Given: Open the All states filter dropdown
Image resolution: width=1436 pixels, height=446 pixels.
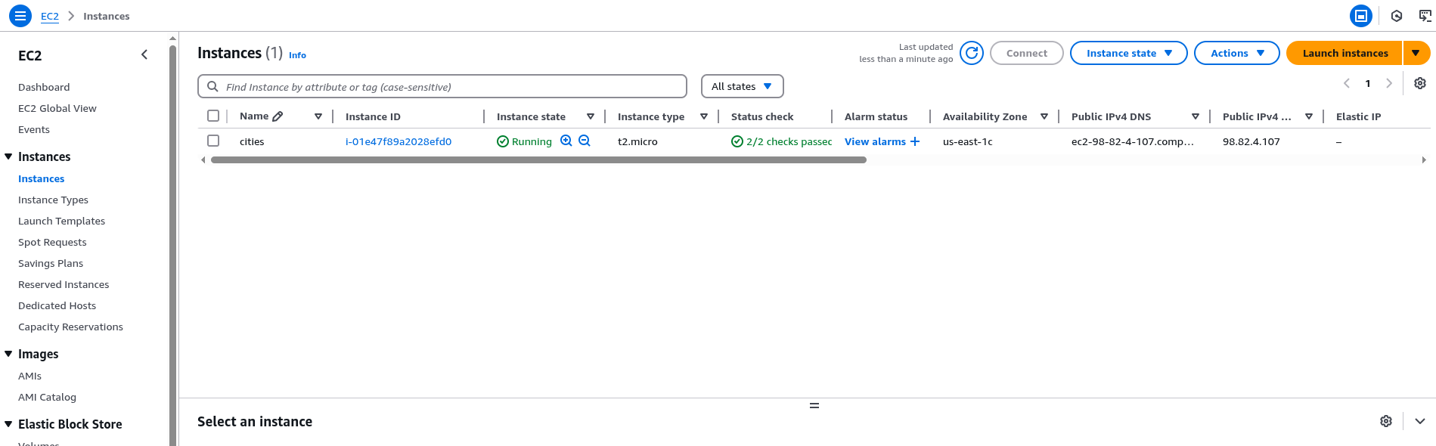Looking at the screenshot, I should [742, 86].
